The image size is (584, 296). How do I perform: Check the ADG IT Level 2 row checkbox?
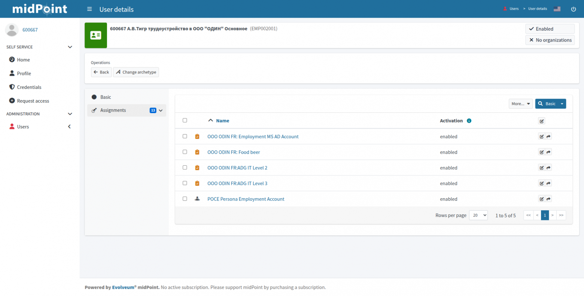[x=185, y=167]
